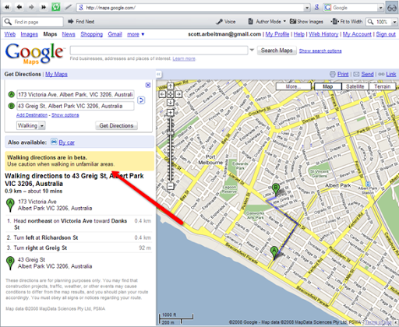Click the Print link
The image size is (399, 327).
pos(343,74)
